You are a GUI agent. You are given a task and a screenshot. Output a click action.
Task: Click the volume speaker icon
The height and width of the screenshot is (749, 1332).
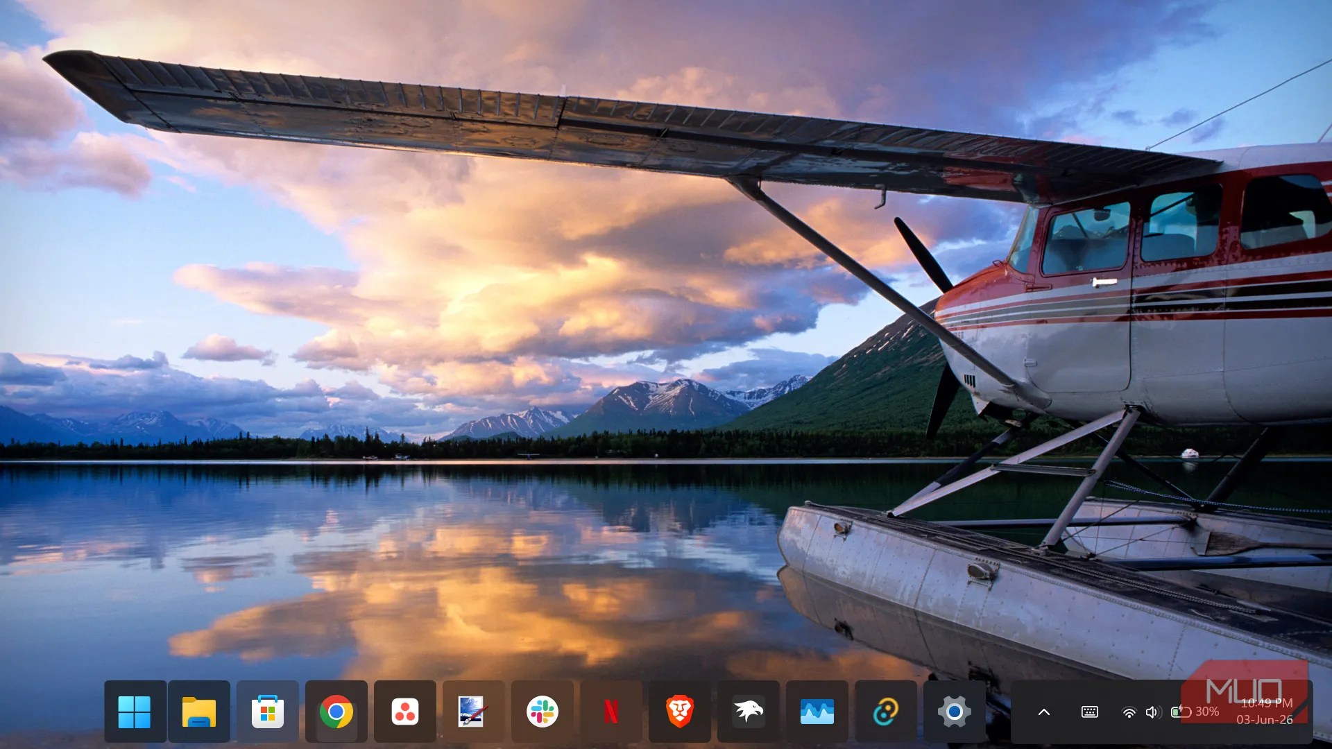tap(1154, 712)
